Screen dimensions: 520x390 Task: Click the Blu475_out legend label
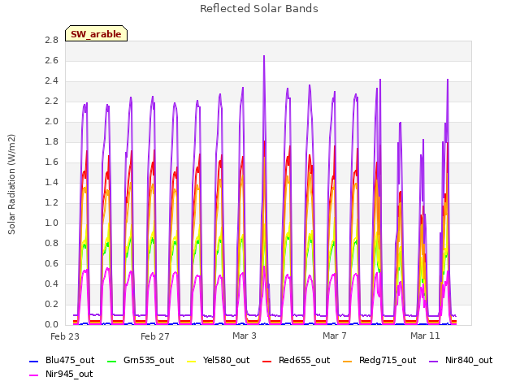click(x=70, y=360)
